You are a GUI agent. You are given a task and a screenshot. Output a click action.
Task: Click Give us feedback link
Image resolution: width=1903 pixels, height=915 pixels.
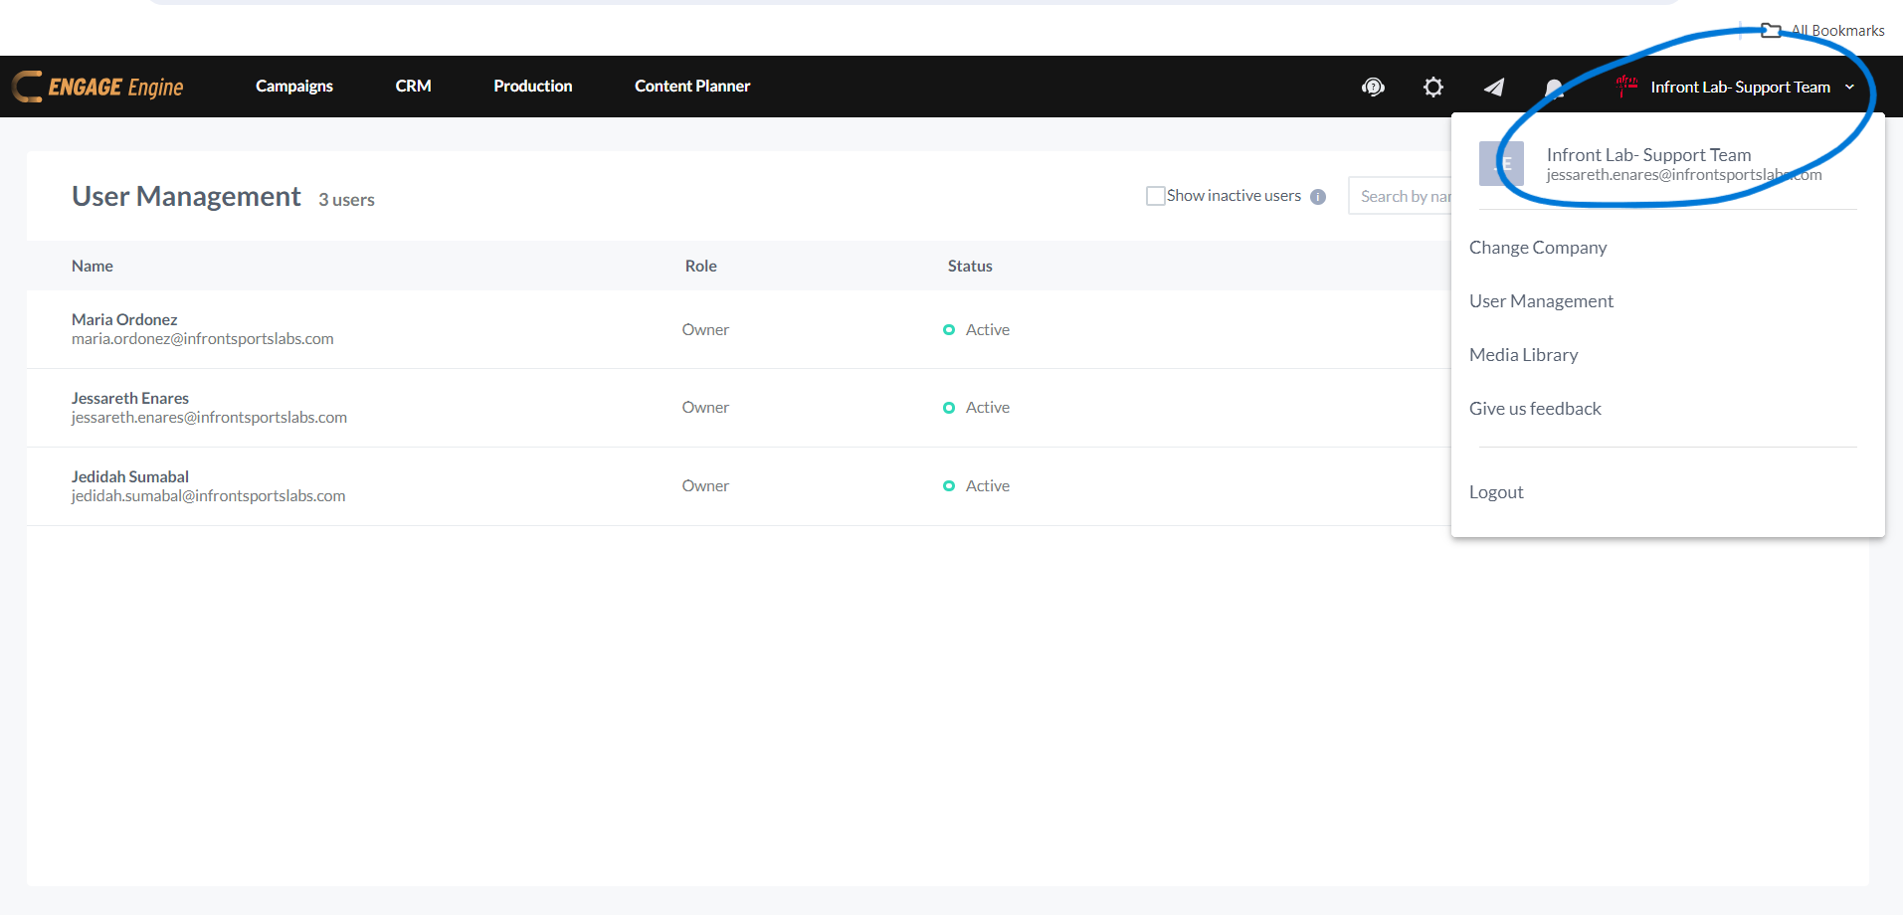tap(1535, 409)
